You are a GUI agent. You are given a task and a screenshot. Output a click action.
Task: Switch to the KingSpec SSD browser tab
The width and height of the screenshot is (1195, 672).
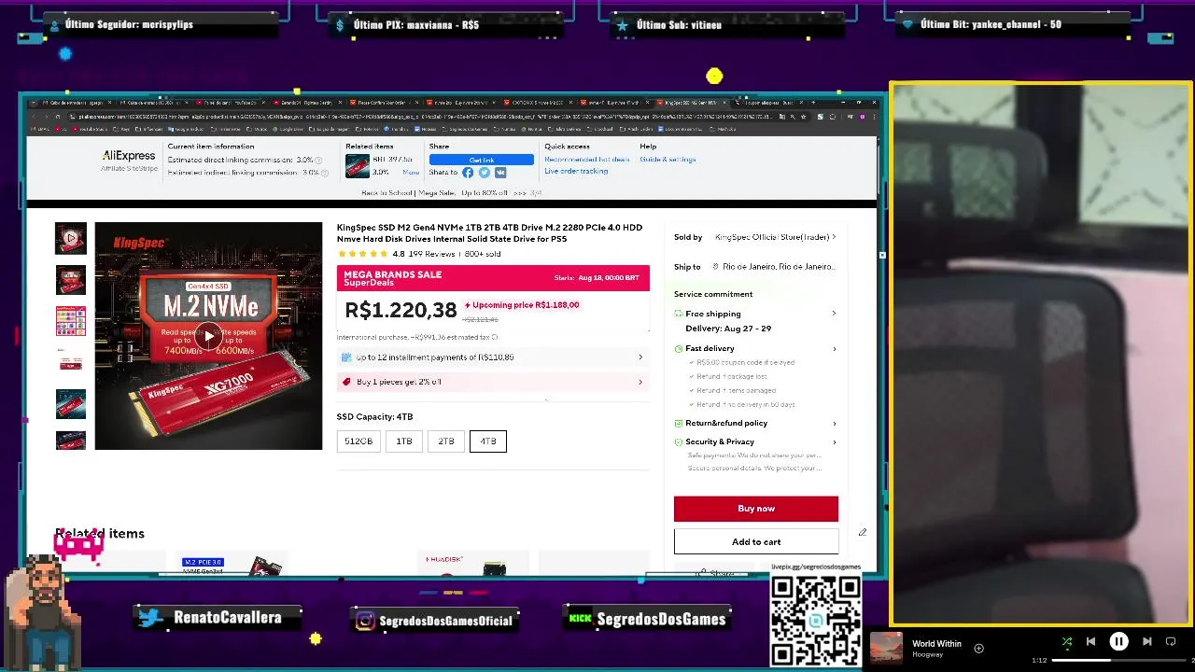click(692, 102)
